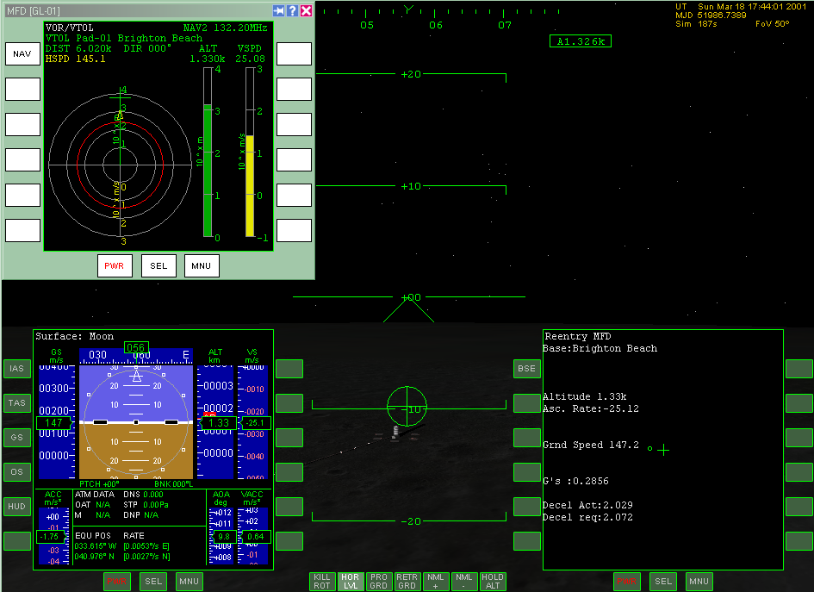The height and width of the screenshot is (592, 814).
Task: Pin the MFD [GL-01] window
Action: (279, 10)
